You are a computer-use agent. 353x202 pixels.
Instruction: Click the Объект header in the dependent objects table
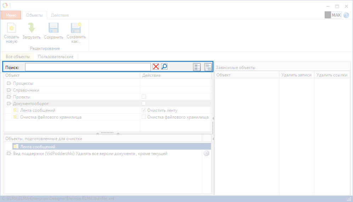[x=247, y=75]
